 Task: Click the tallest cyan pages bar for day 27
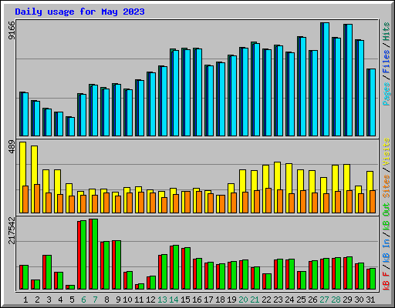[x=326, y=79]
